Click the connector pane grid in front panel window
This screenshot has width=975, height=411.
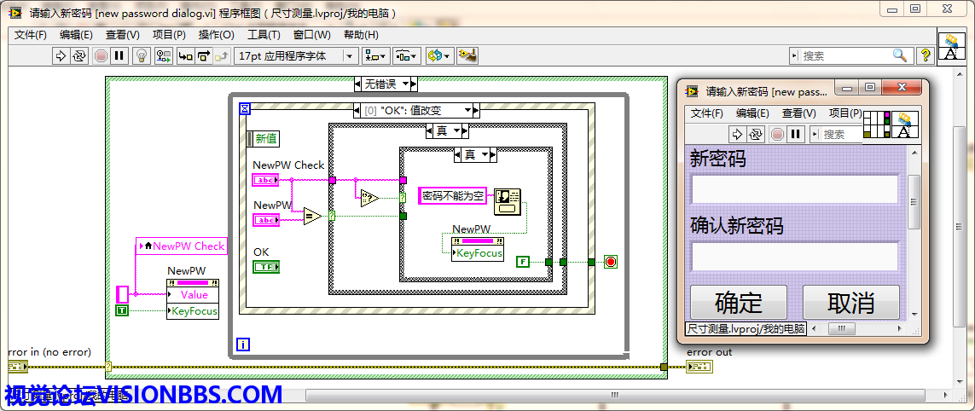point(876,124)
